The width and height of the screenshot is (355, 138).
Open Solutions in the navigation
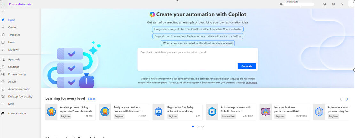pyautogui.click(x=13, y=67)
